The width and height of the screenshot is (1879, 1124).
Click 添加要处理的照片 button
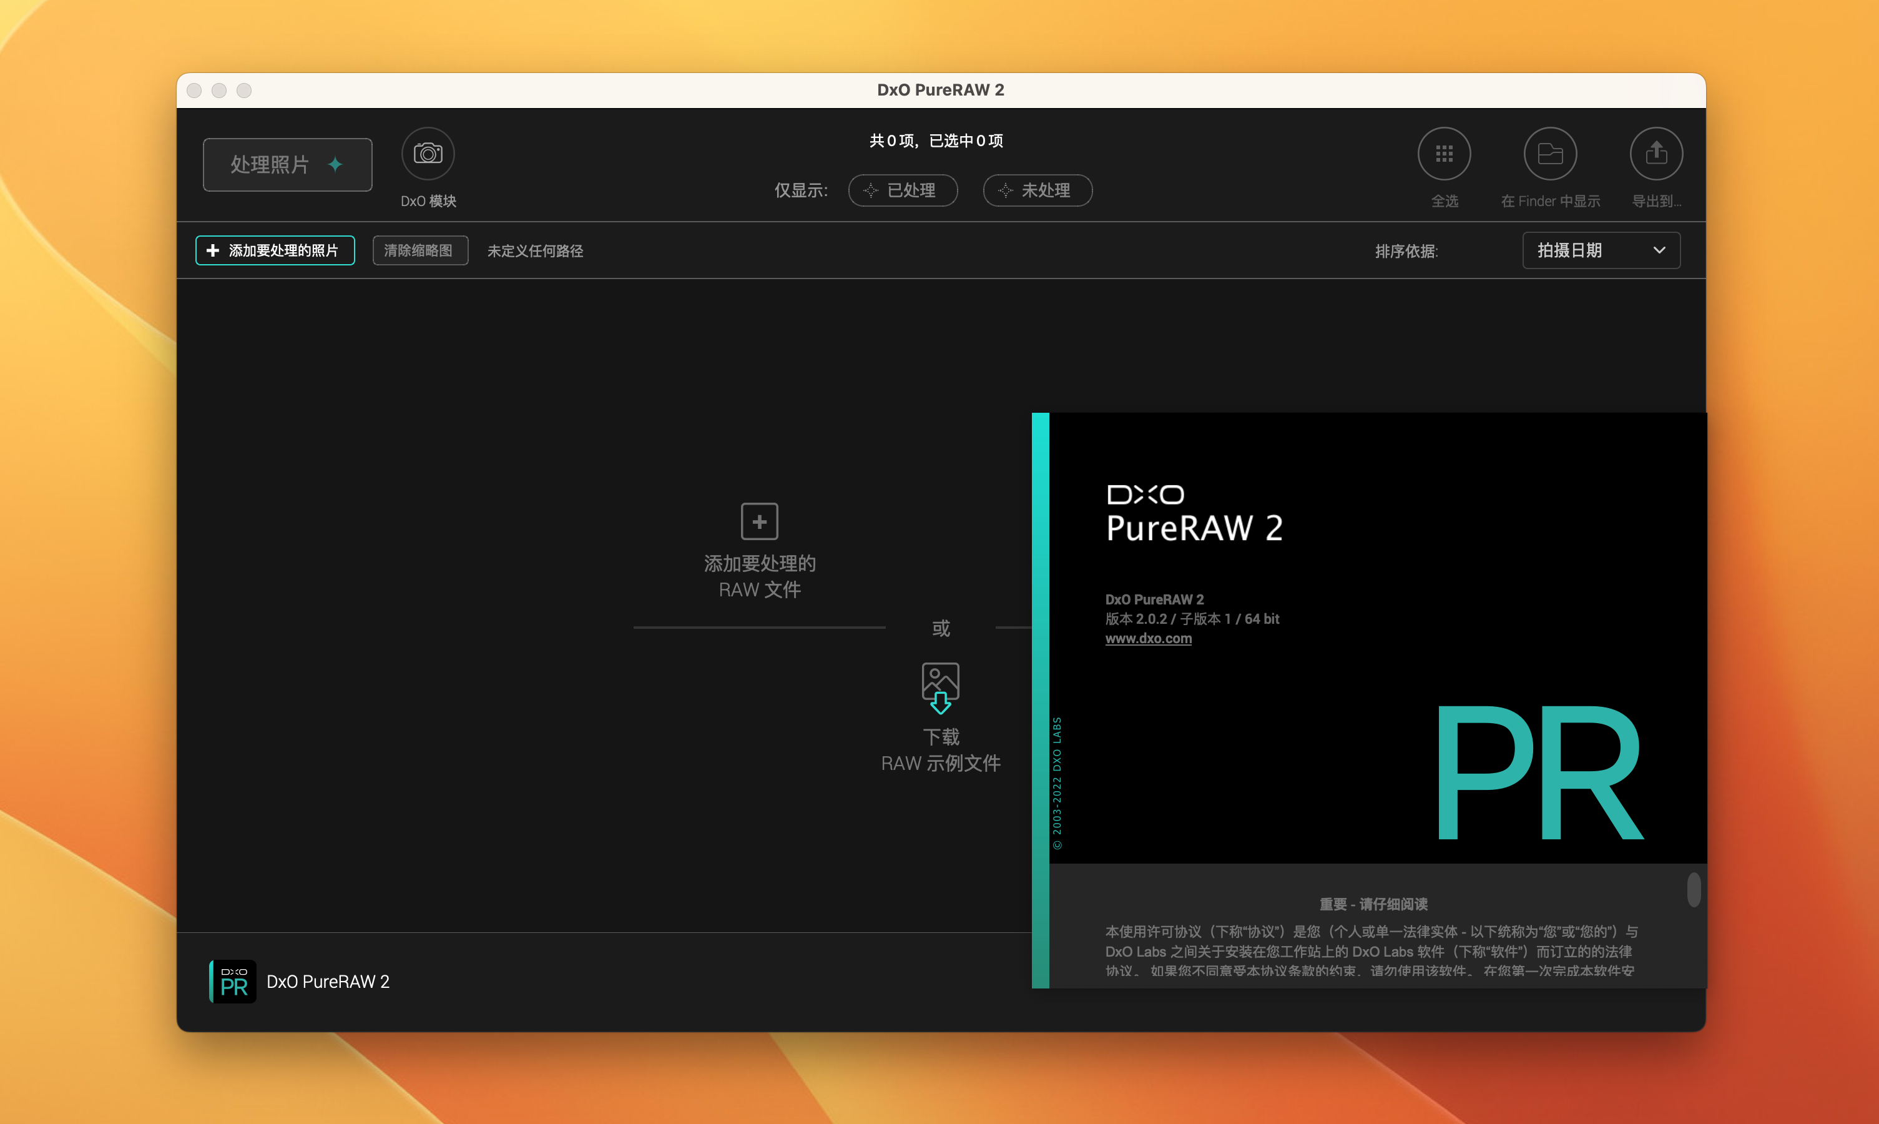pyautogui.click(x=275, y=250)
